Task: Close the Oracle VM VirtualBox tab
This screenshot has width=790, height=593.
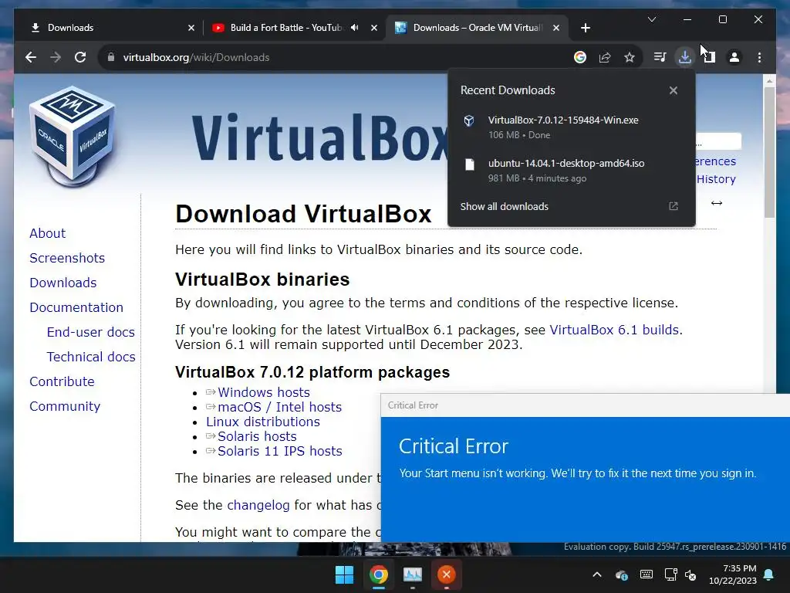Action: click(x=556, y=28)
